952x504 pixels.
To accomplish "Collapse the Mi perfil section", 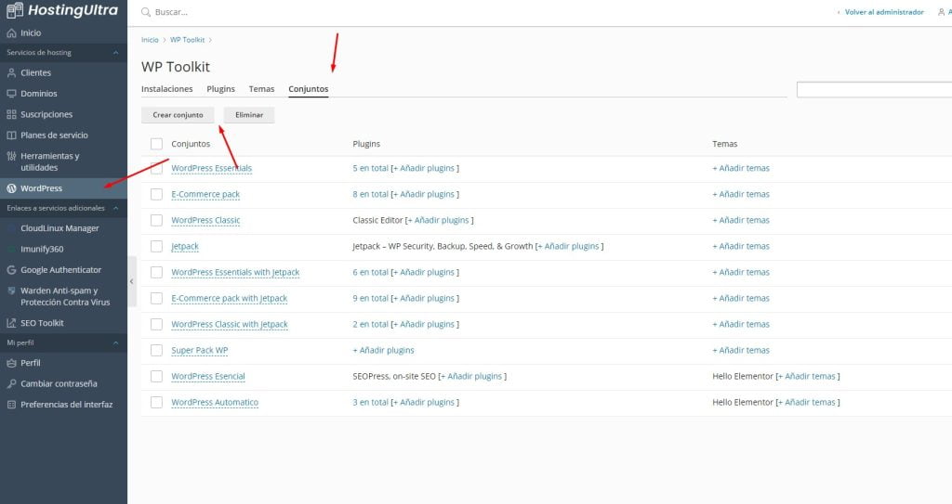I will [115, 342].
